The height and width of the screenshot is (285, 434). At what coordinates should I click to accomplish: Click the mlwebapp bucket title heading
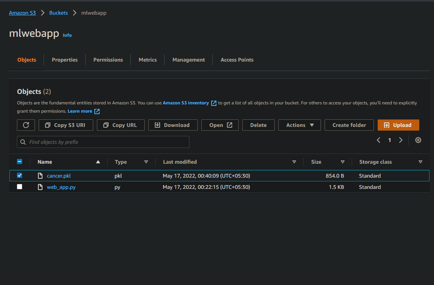[34, 33]
